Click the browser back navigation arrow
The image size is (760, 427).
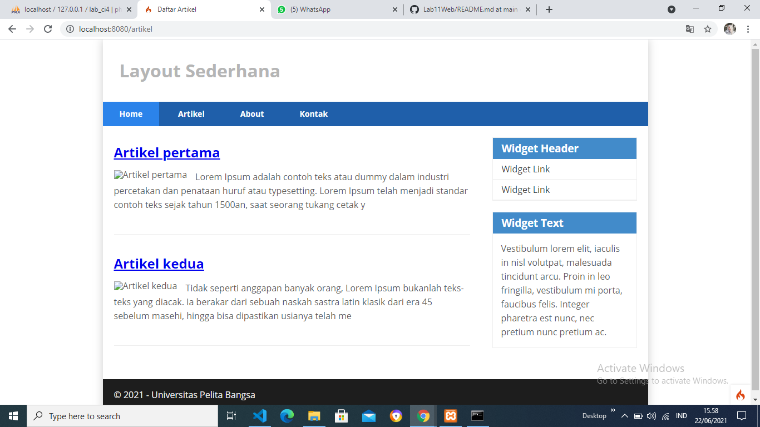click(11, 28)
